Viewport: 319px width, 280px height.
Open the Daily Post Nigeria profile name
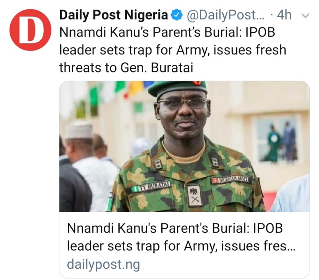click(x=114, y=15)
